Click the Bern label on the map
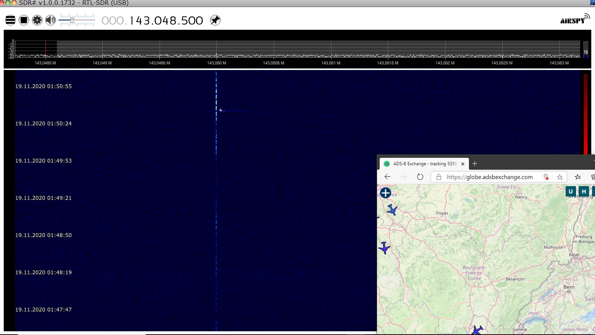Image resolution: width=595 pixels, height=335 pixels. tap(569, 287)
